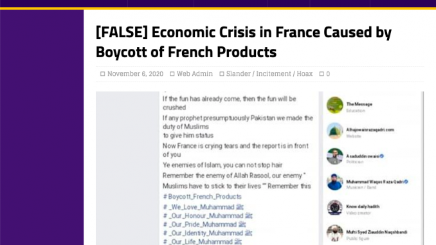The height and width of the screenshot is (245, 436).
Task: Click the embedded Facebook post screenshot
Action: (x=260, y=168)
